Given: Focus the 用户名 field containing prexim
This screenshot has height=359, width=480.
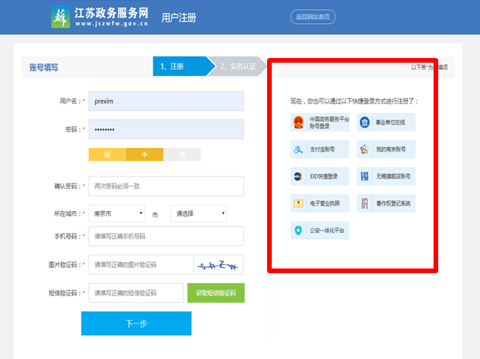Looking at the screenshot, I should point(166,101).
